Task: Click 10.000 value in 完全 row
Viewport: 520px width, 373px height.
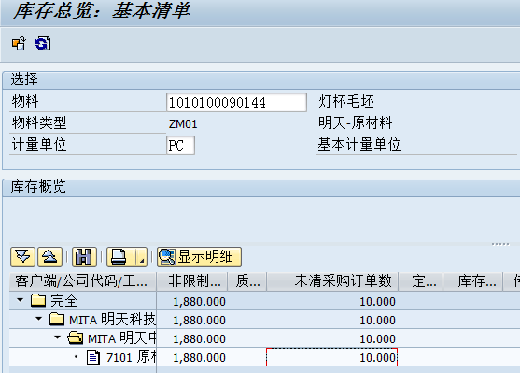Action: [378, 301]
